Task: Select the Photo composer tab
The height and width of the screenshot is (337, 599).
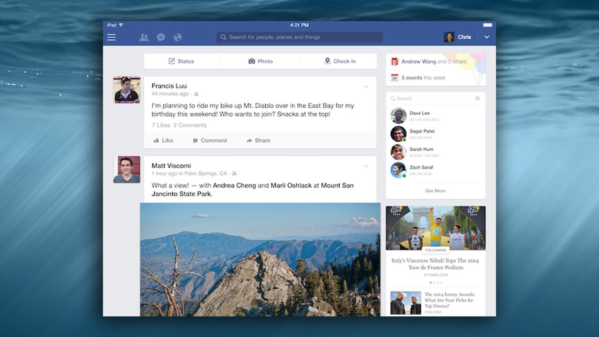Action: point(261,61)
